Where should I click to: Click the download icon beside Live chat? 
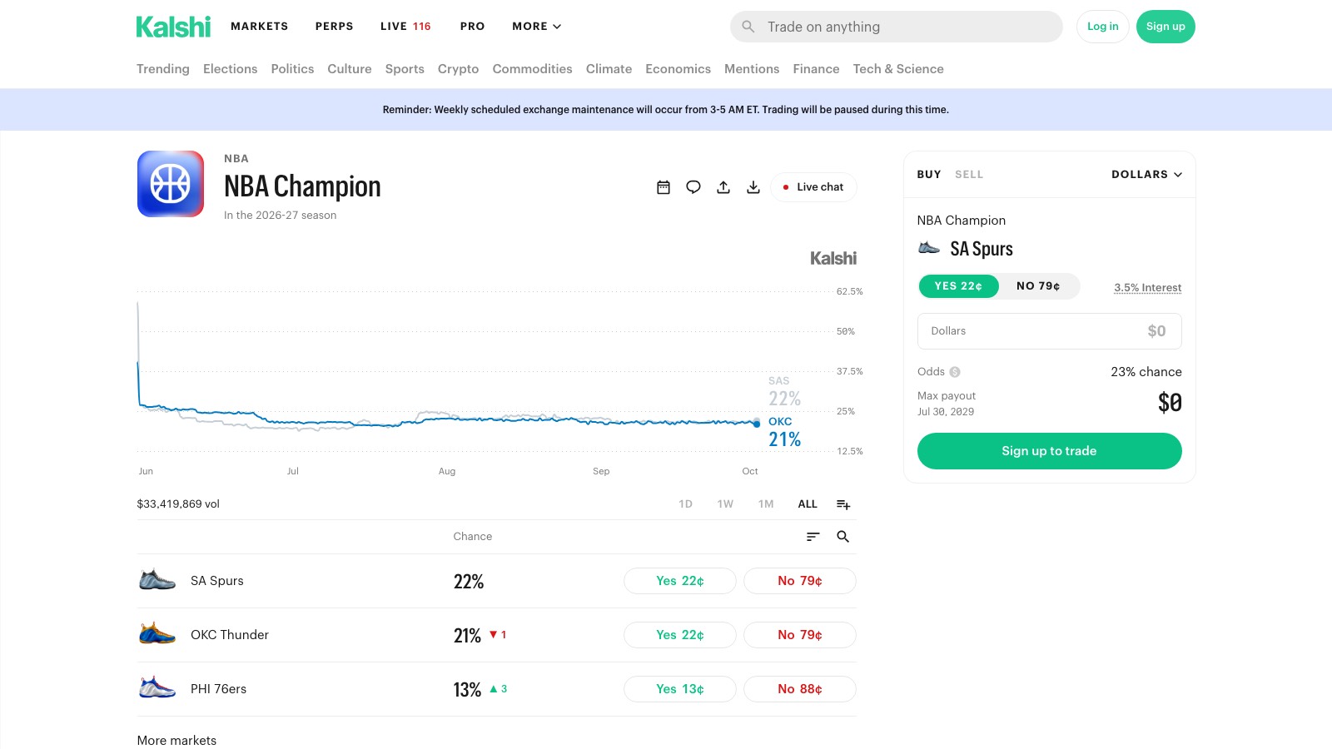pyautogui.click(x=753, y=187)
